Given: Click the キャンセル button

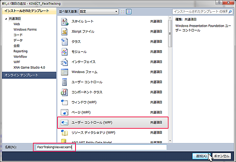Looking at the screenshot, I should click(x=221, y=156).
